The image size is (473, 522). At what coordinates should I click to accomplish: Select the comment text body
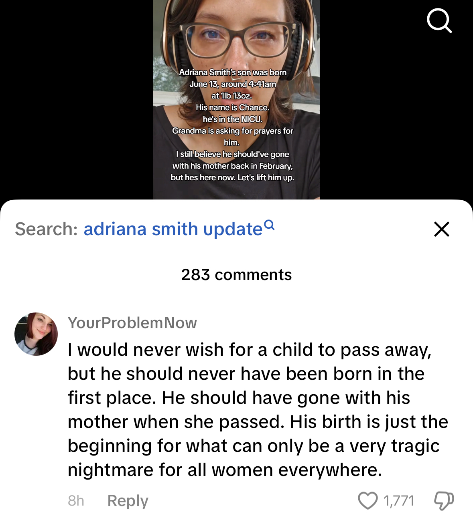(x=258, y=409)
